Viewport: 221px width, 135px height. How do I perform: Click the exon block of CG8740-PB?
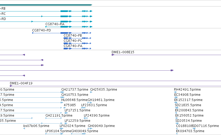click(66, 38)
